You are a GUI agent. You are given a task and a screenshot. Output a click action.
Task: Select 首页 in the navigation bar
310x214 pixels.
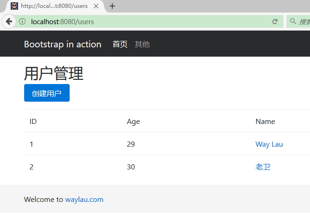[120, 44]
